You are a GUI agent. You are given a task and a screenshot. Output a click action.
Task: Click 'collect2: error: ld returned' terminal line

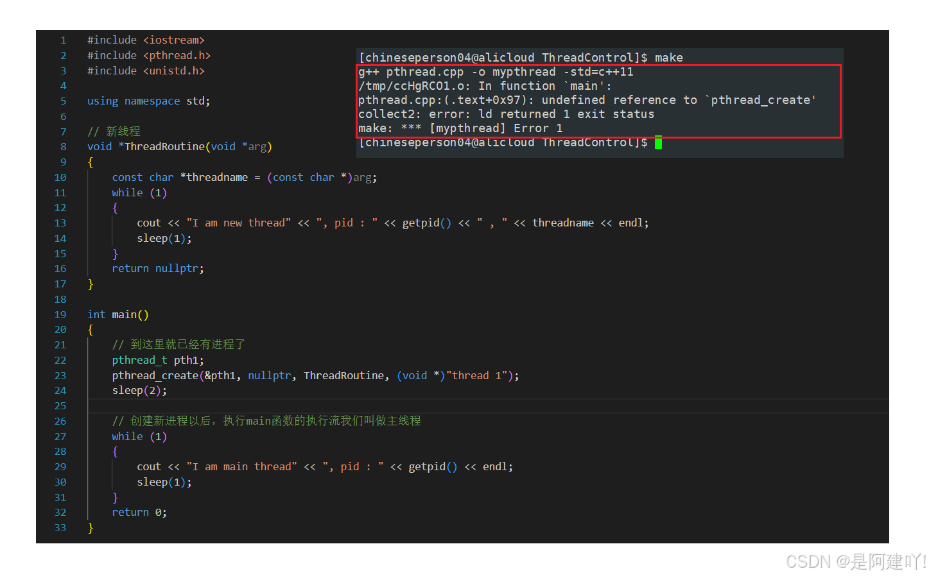[507, 114]
